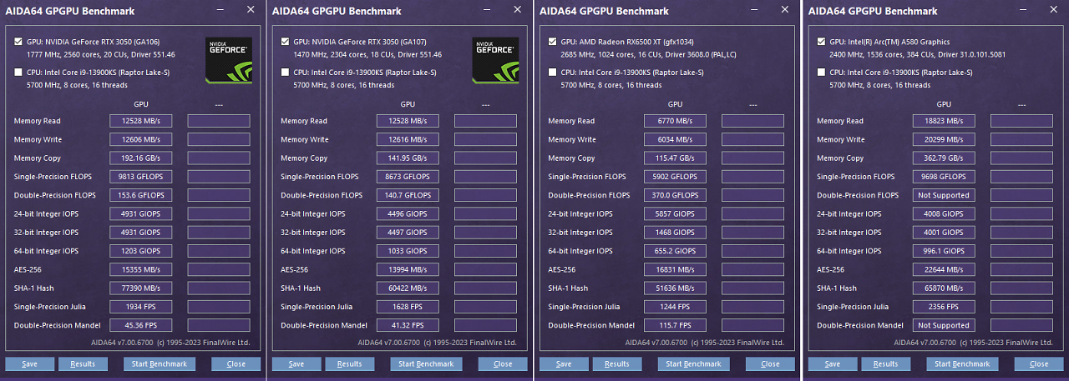The image size is (1069, 381).
Task: Open Results in the GA107 window
Action: coord(350,363)
